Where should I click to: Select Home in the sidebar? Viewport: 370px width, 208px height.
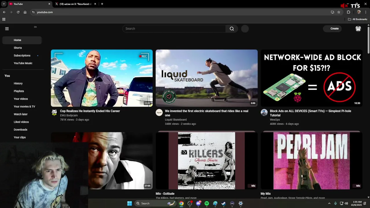click(x=22, y=40)
